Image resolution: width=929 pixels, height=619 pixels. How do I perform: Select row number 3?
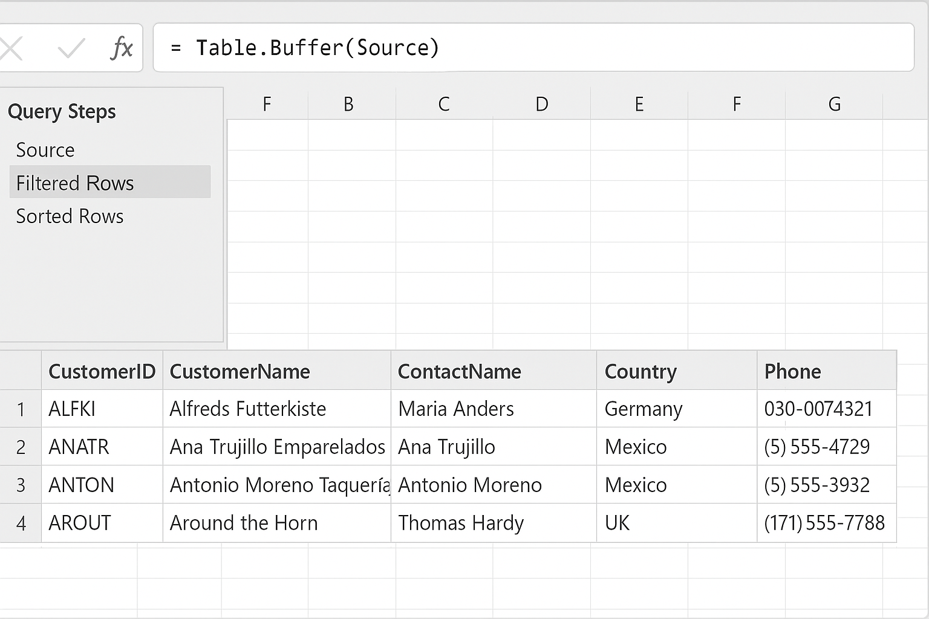21,485
